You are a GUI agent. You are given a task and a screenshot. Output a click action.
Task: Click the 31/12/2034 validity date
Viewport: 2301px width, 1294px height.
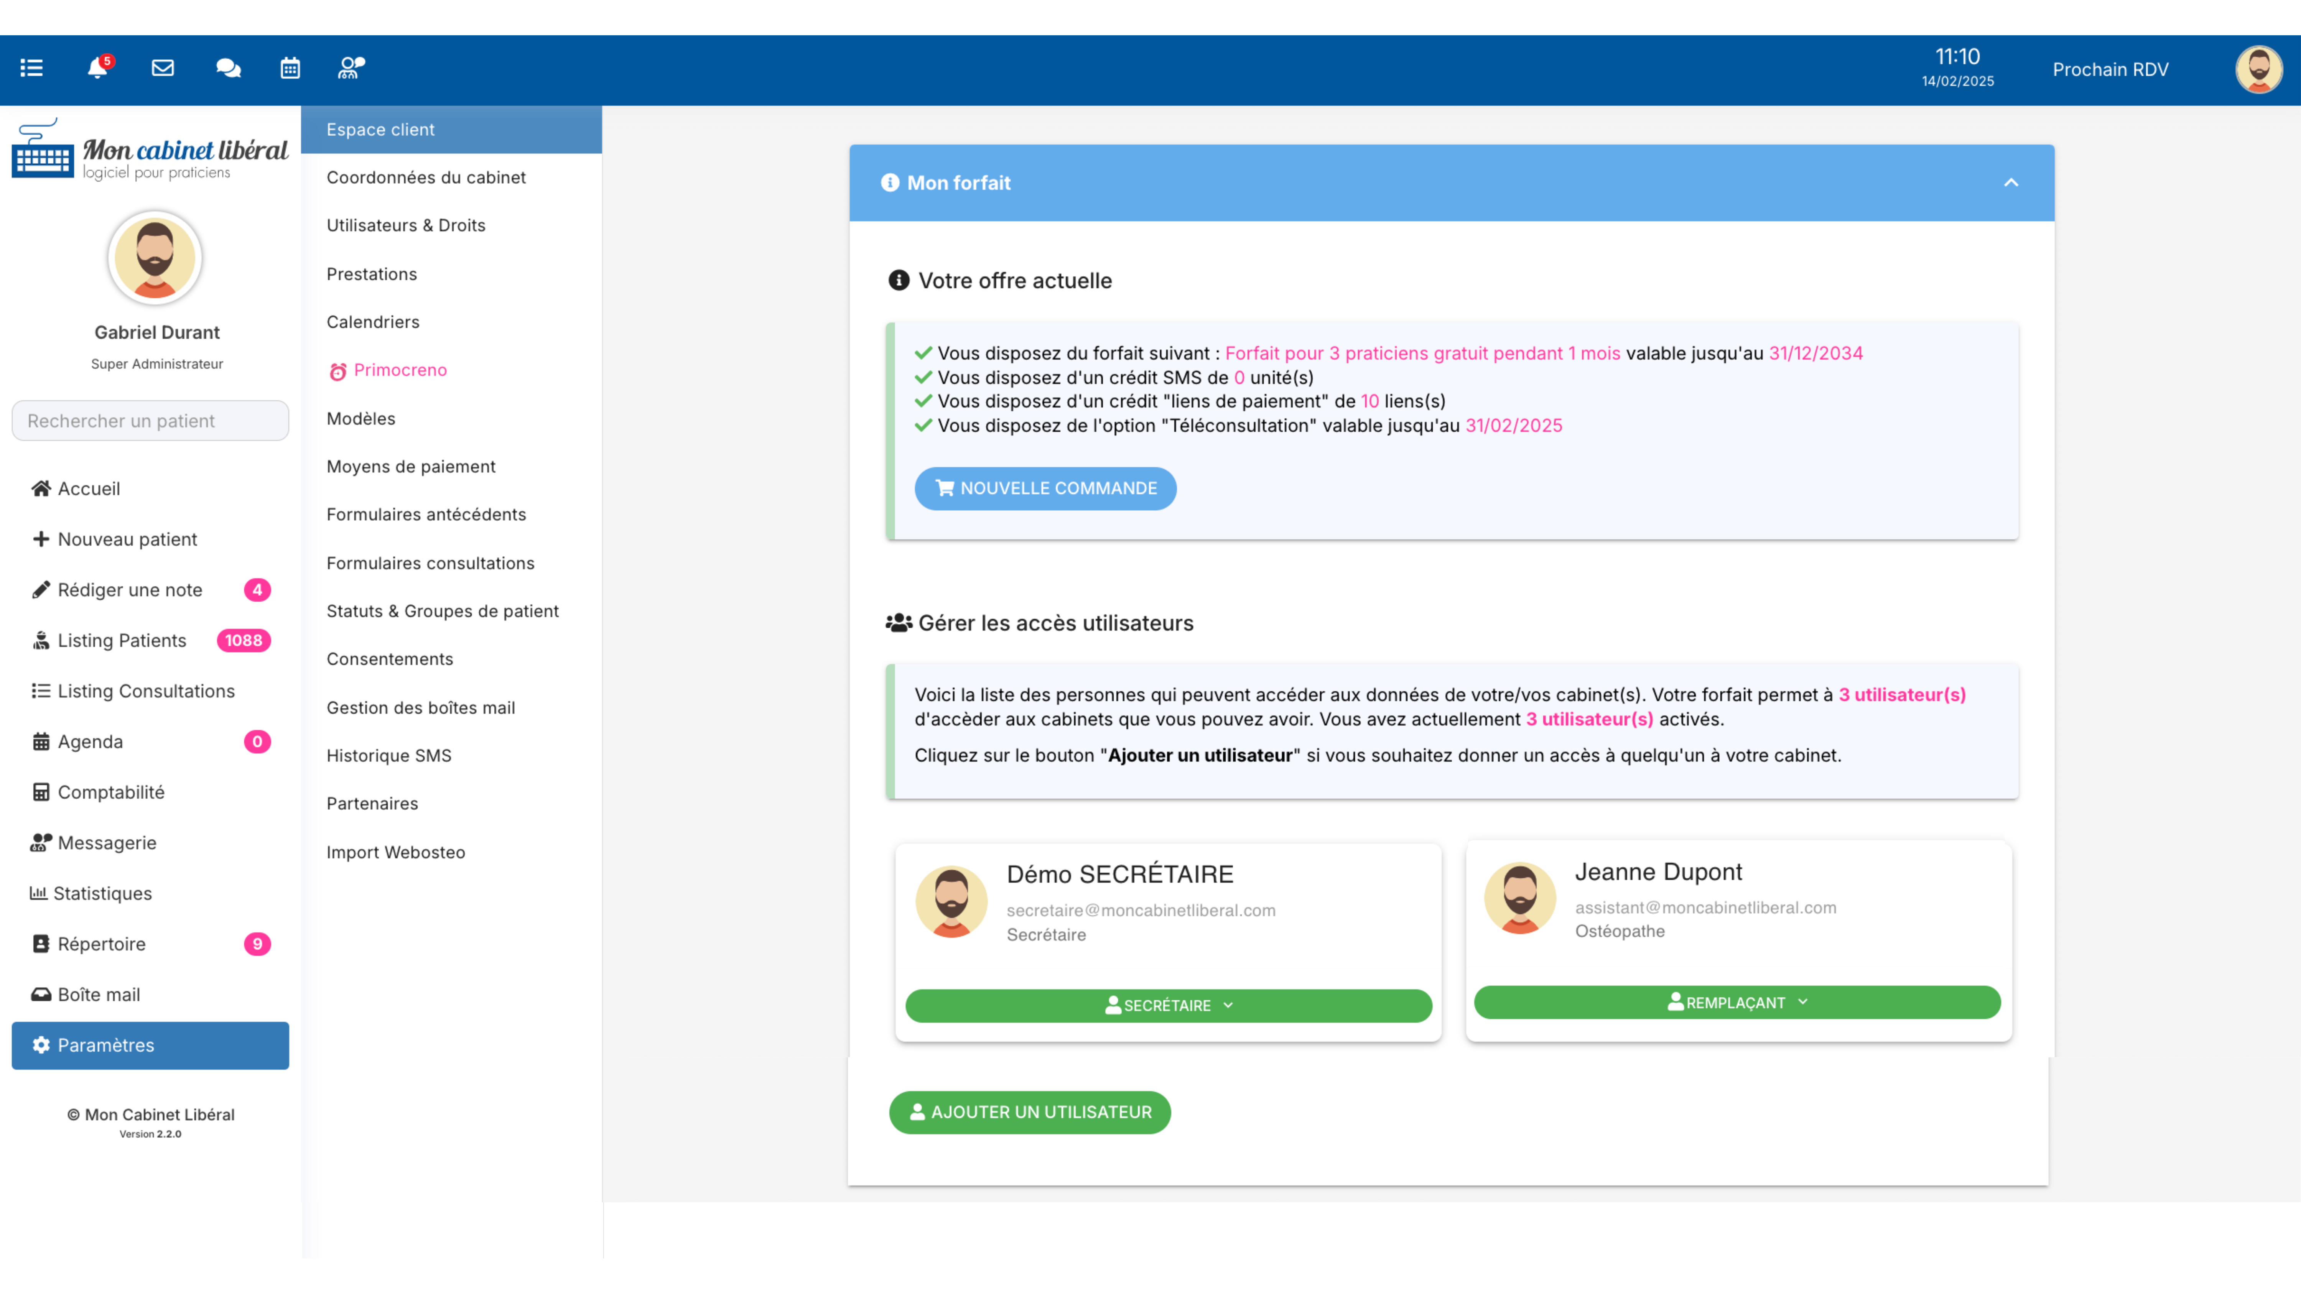click(x=1816, y=354)
